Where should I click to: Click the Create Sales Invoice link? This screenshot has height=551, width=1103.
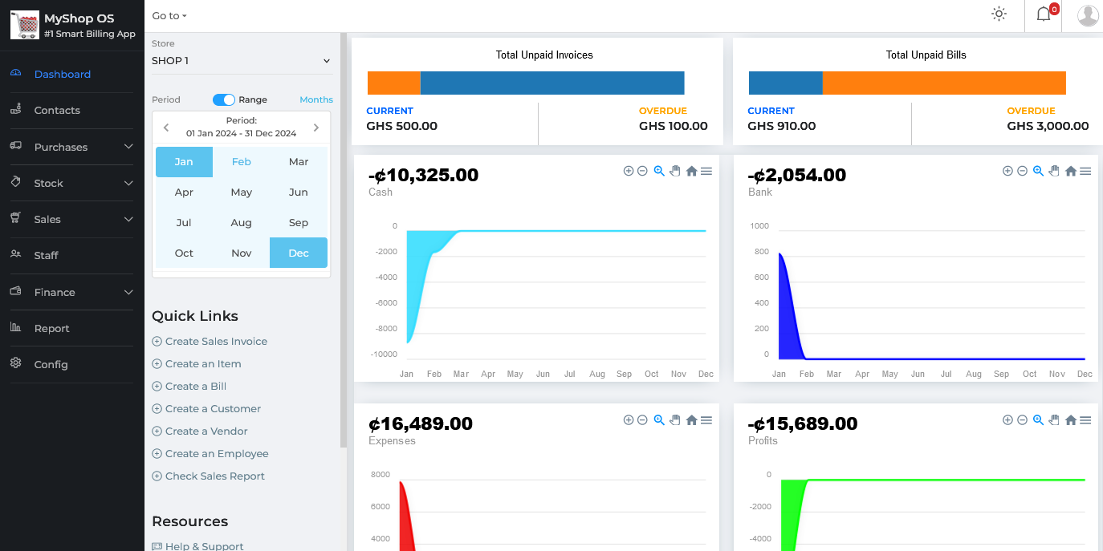[216, 342]
